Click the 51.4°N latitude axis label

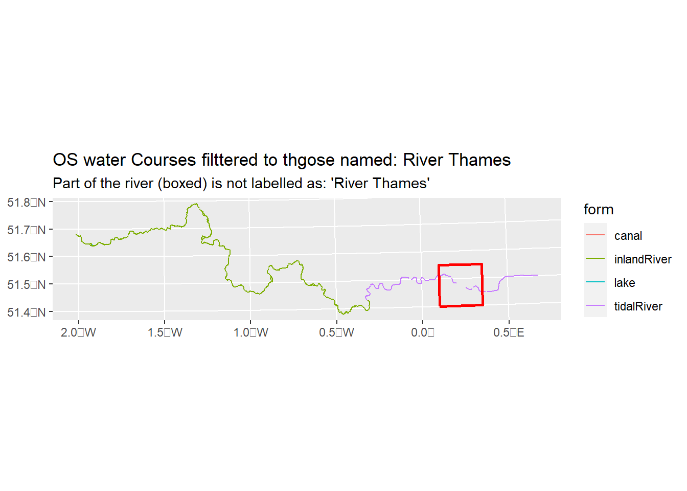click(x=27, y=312)
